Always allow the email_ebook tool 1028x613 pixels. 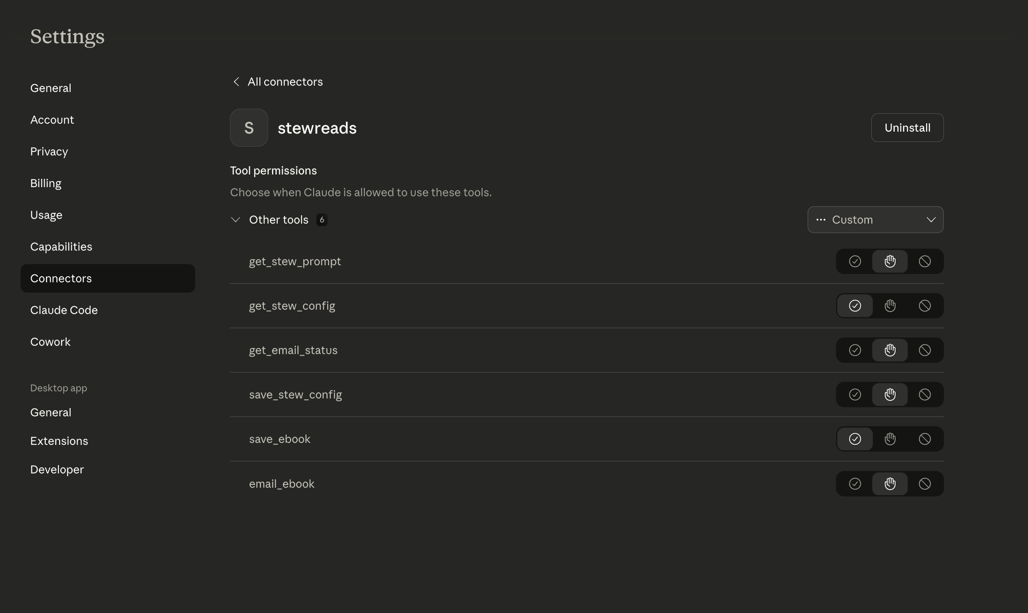pos(854,484)
